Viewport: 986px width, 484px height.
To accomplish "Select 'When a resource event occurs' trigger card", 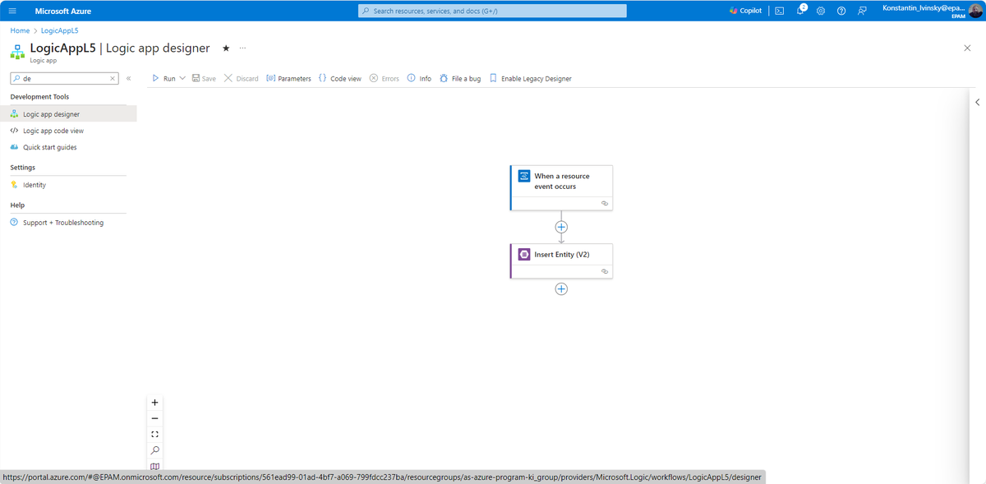I will (561, 187).
